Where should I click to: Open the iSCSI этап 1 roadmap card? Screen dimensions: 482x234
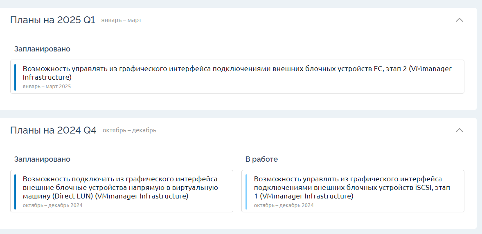[x=353, y=191]
